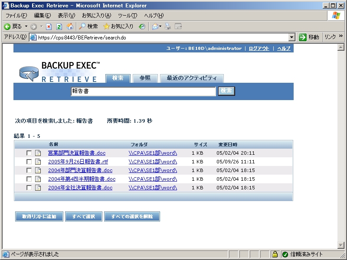Expand the Links (リンク) toolbar chevron

[x=340, y=37]
